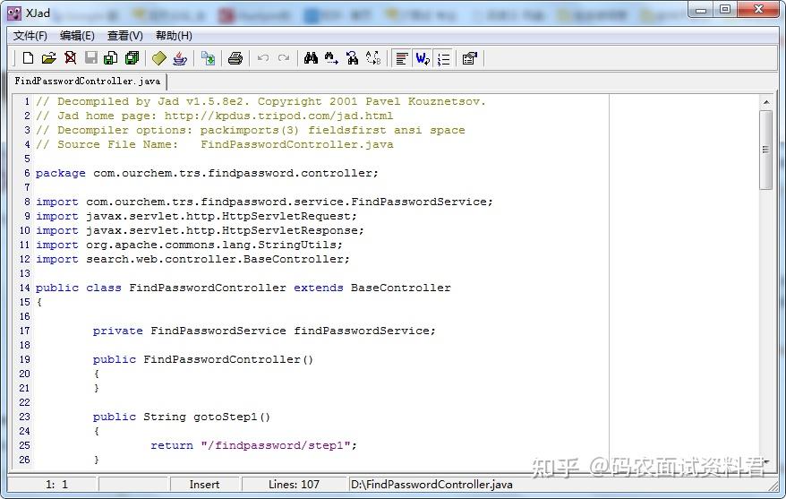Maximize the XJad window

click(725, 10)
